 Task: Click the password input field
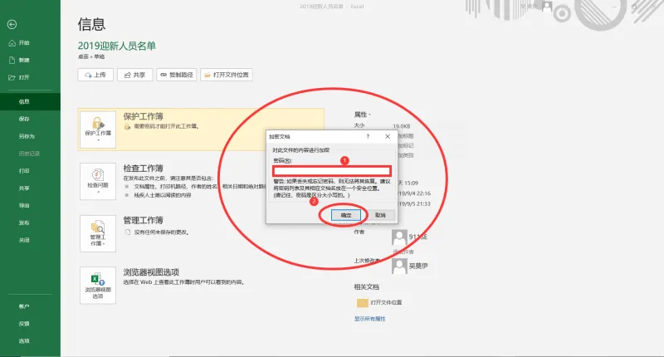click(331, 171)
